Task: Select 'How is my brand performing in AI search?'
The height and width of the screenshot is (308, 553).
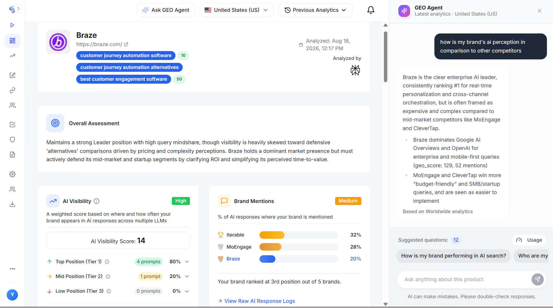Action: (x=453, y=256)
